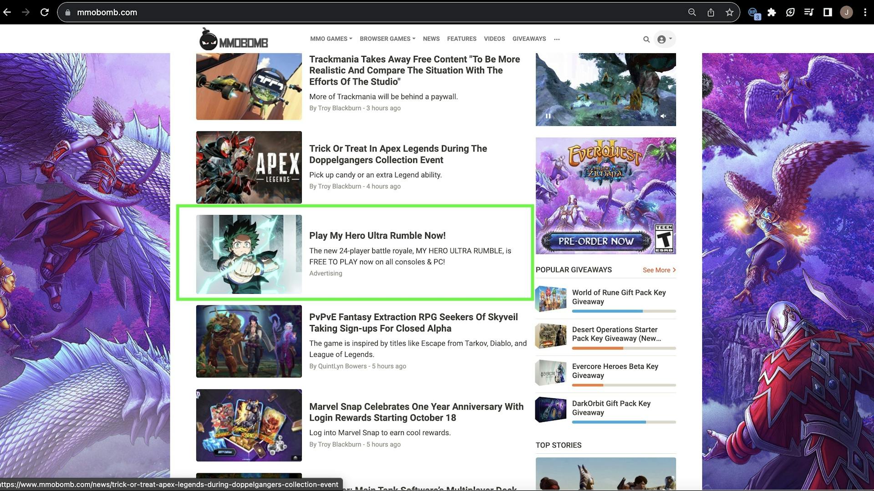Click the Marvel Snap article thumbnail

point(249,425)
